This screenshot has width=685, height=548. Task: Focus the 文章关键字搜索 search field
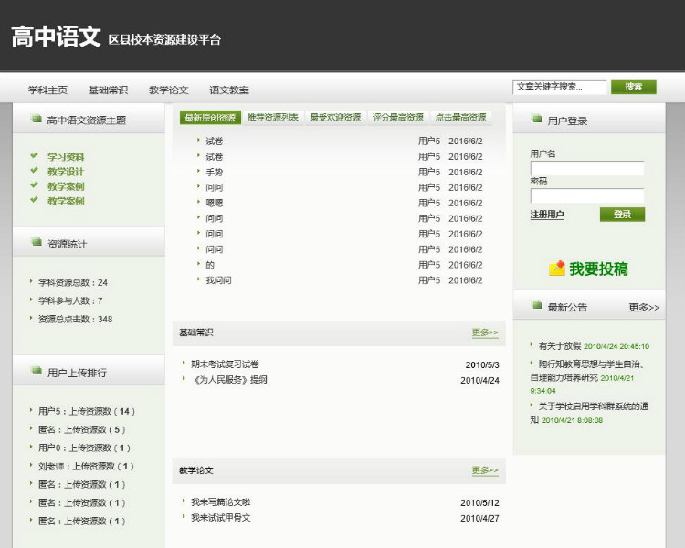(x=559, y=87)
